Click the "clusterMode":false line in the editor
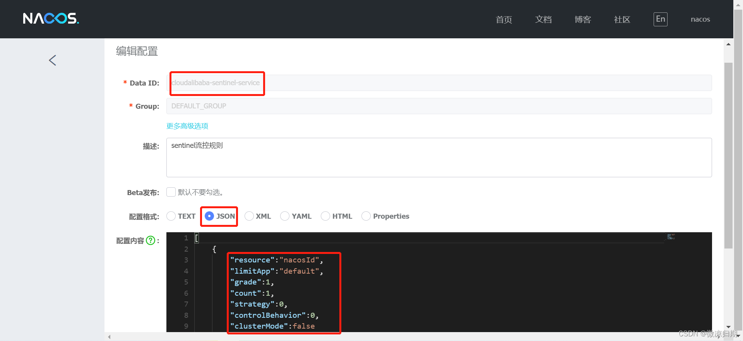This screenshot has height=341, width=743. 272,326
